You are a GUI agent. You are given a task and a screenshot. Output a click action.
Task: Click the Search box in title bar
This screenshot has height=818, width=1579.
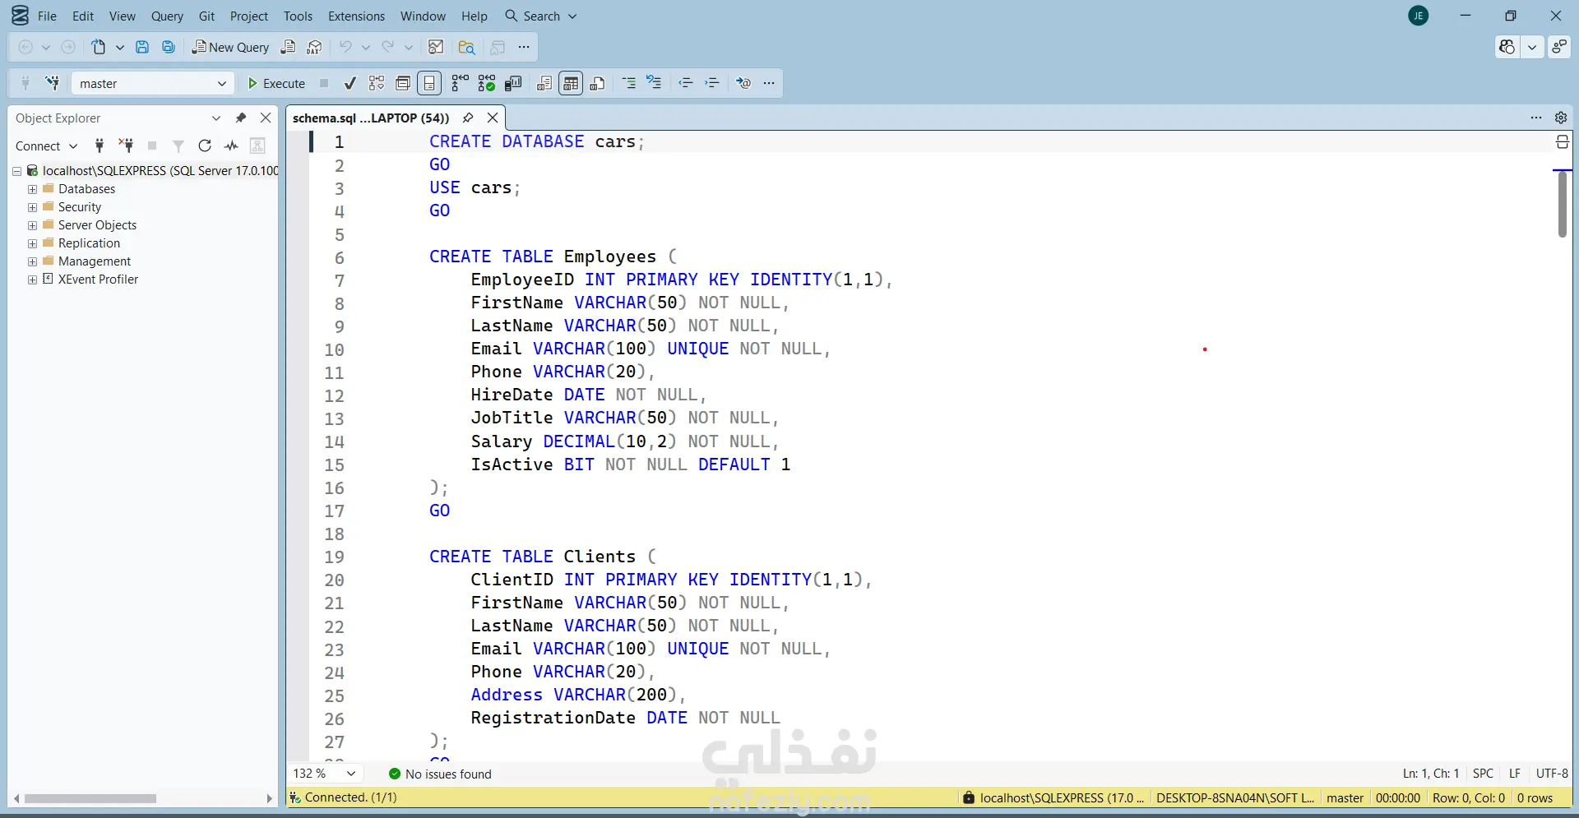[x=541, y=16]
